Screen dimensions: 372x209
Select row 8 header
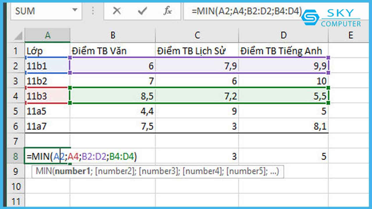15,156
